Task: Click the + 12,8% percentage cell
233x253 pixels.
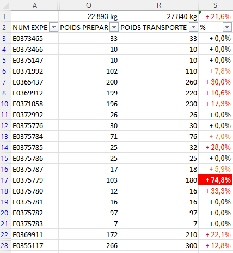Action: (216, 246)
